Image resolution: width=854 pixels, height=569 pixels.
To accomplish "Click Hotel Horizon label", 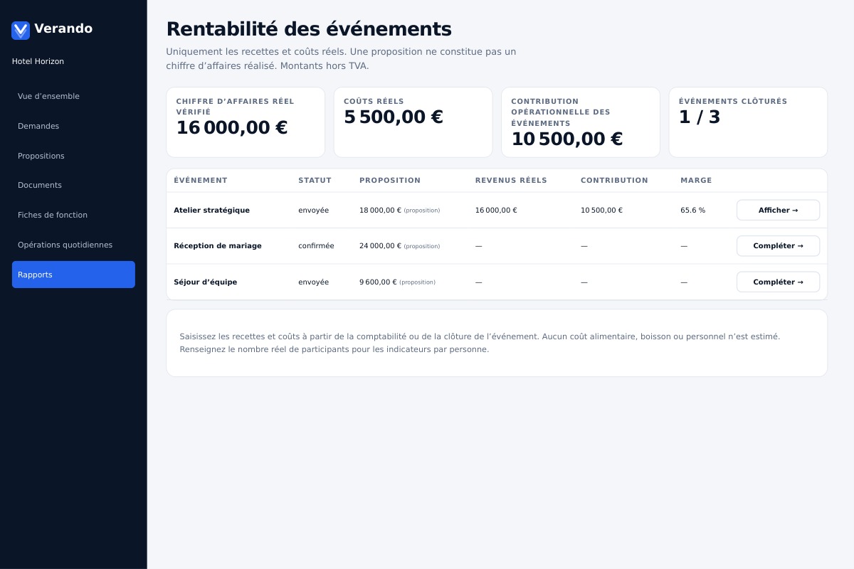I will coord(38,61).
